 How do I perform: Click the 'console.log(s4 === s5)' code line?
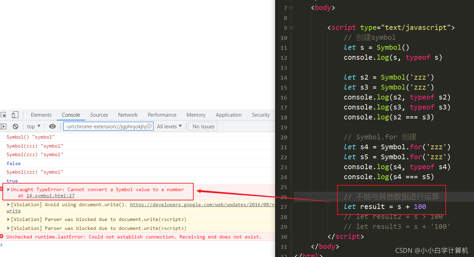coord(389,177)
